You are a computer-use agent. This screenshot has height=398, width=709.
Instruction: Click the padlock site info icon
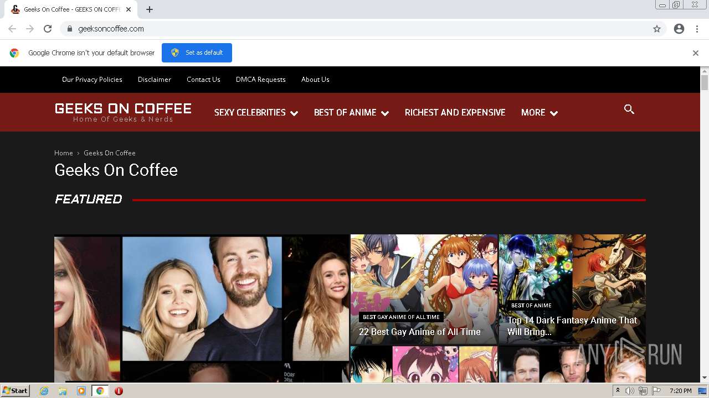click(69, 29)
